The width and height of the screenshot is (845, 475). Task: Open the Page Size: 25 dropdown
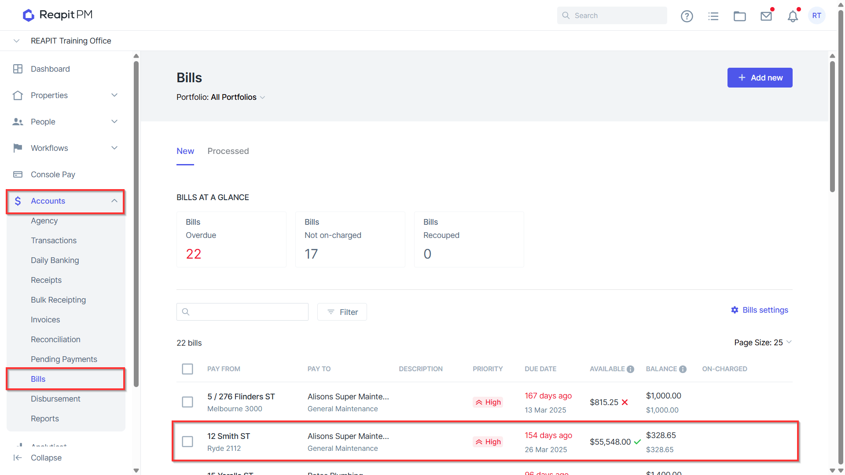763,343
